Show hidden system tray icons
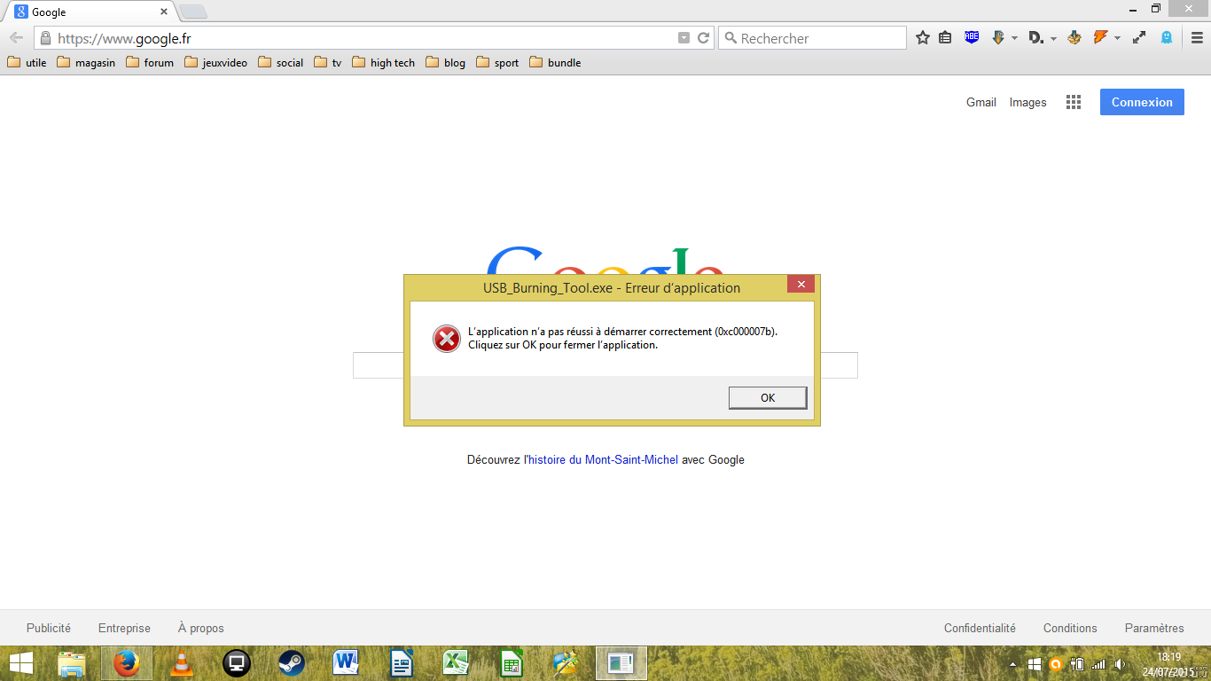This screenshot has height=681, width=1211. (1013, 664)
